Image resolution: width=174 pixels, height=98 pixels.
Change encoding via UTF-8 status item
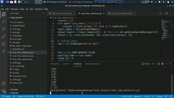[147, 96]
